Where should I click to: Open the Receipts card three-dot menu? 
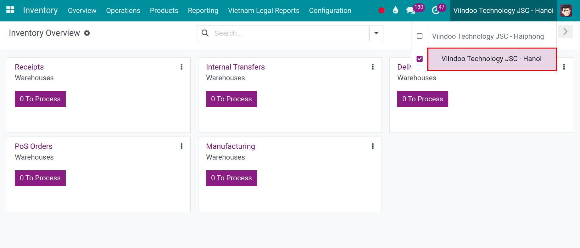(181, 67)
